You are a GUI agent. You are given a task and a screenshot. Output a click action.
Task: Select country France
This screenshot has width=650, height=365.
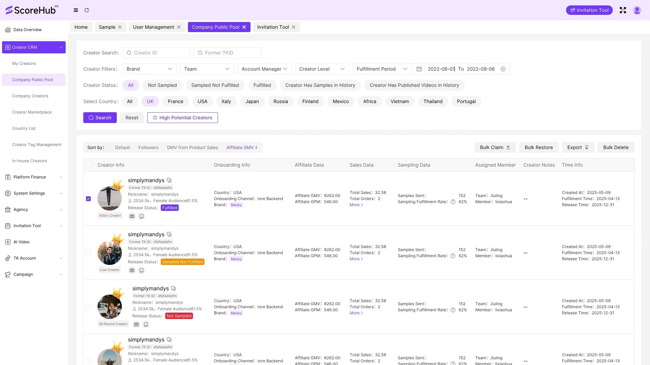click(x=175, y=101)
